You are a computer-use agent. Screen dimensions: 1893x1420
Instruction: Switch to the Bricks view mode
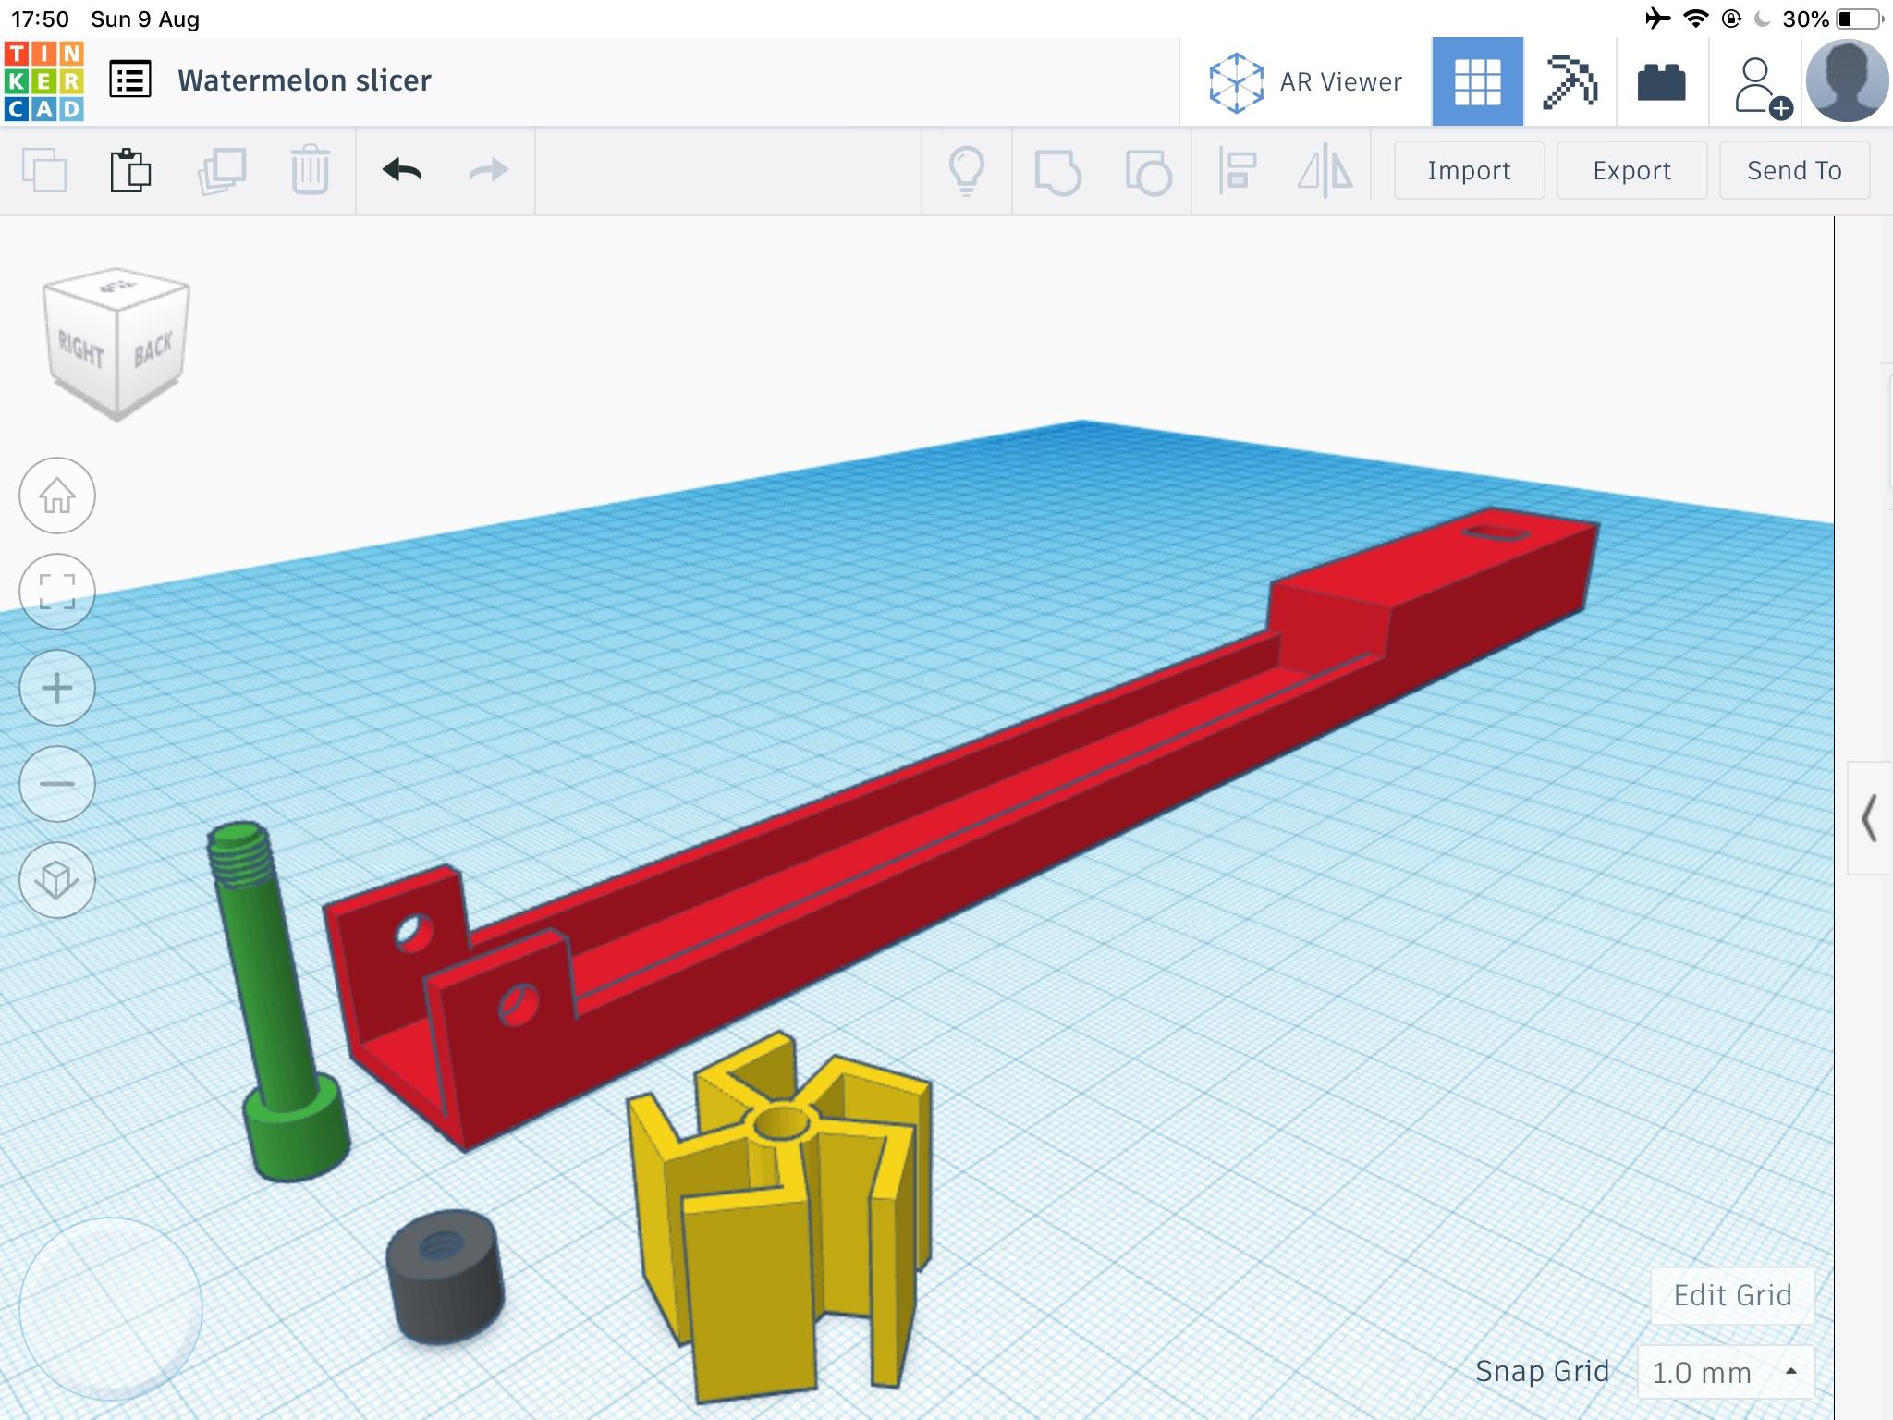pos(1661,81)
